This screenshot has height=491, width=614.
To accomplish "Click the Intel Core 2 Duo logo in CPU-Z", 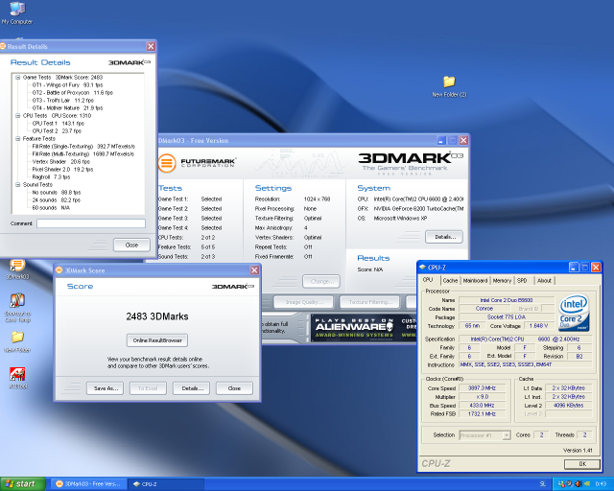I will (x=574, y=313).
